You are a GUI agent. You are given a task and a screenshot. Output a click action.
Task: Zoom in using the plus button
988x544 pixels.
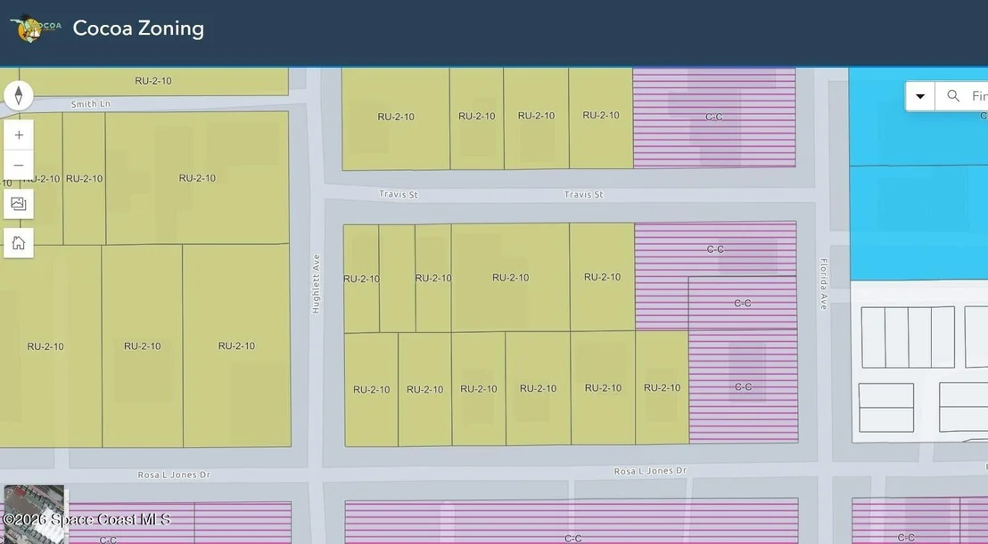click(x=19, y=134)
